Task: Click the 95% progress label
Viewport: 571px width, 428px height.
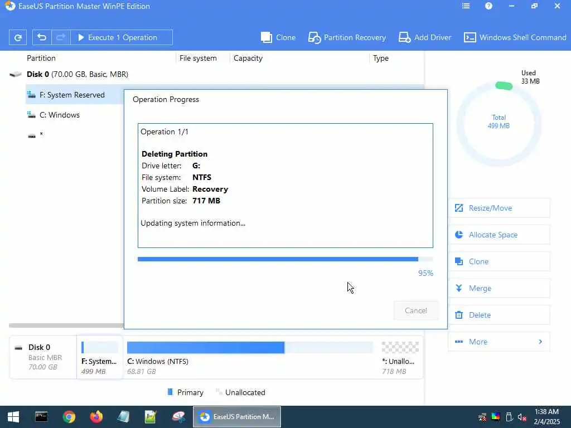Action: 425,273
